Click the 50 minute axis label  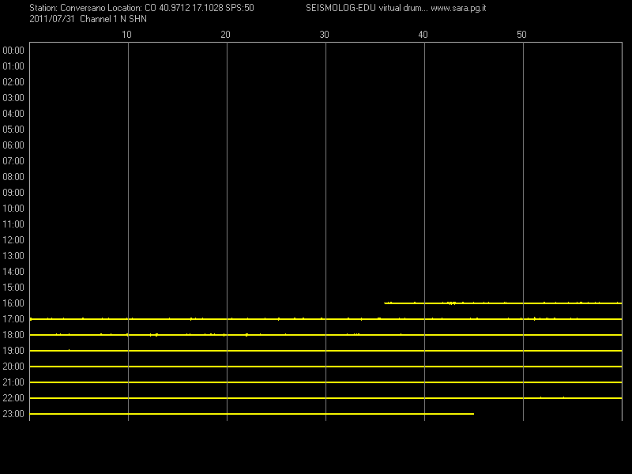pos(521,35)
